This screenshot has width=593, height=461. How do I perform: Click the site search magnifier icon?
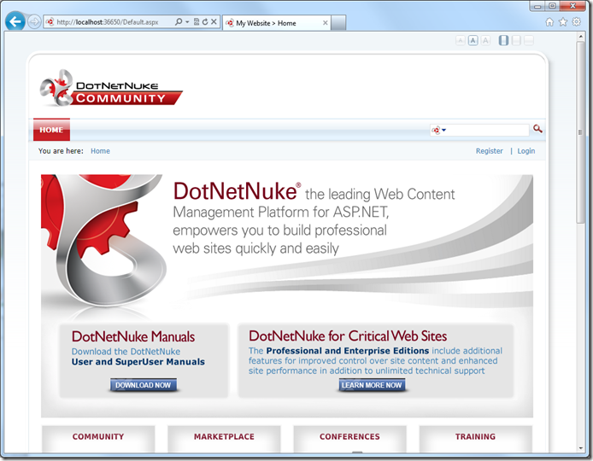pyautogui.click(x=537, y=129)
